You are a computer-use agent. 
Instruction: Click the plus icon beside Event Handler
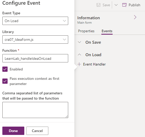[x=79, y=64]
